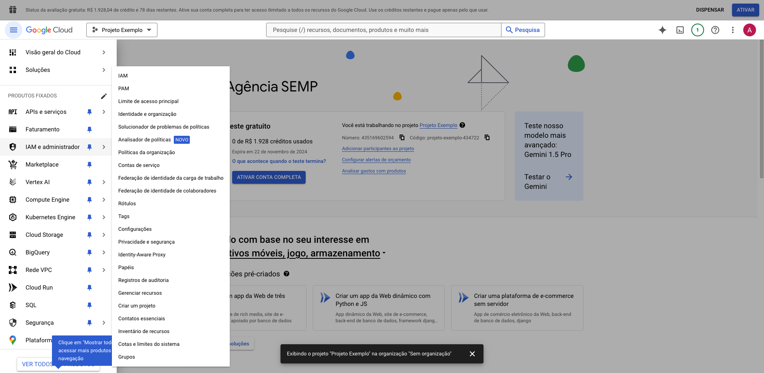Click the SQL stack icon
The height and width of the screenshot is (373, 764).
13,305
